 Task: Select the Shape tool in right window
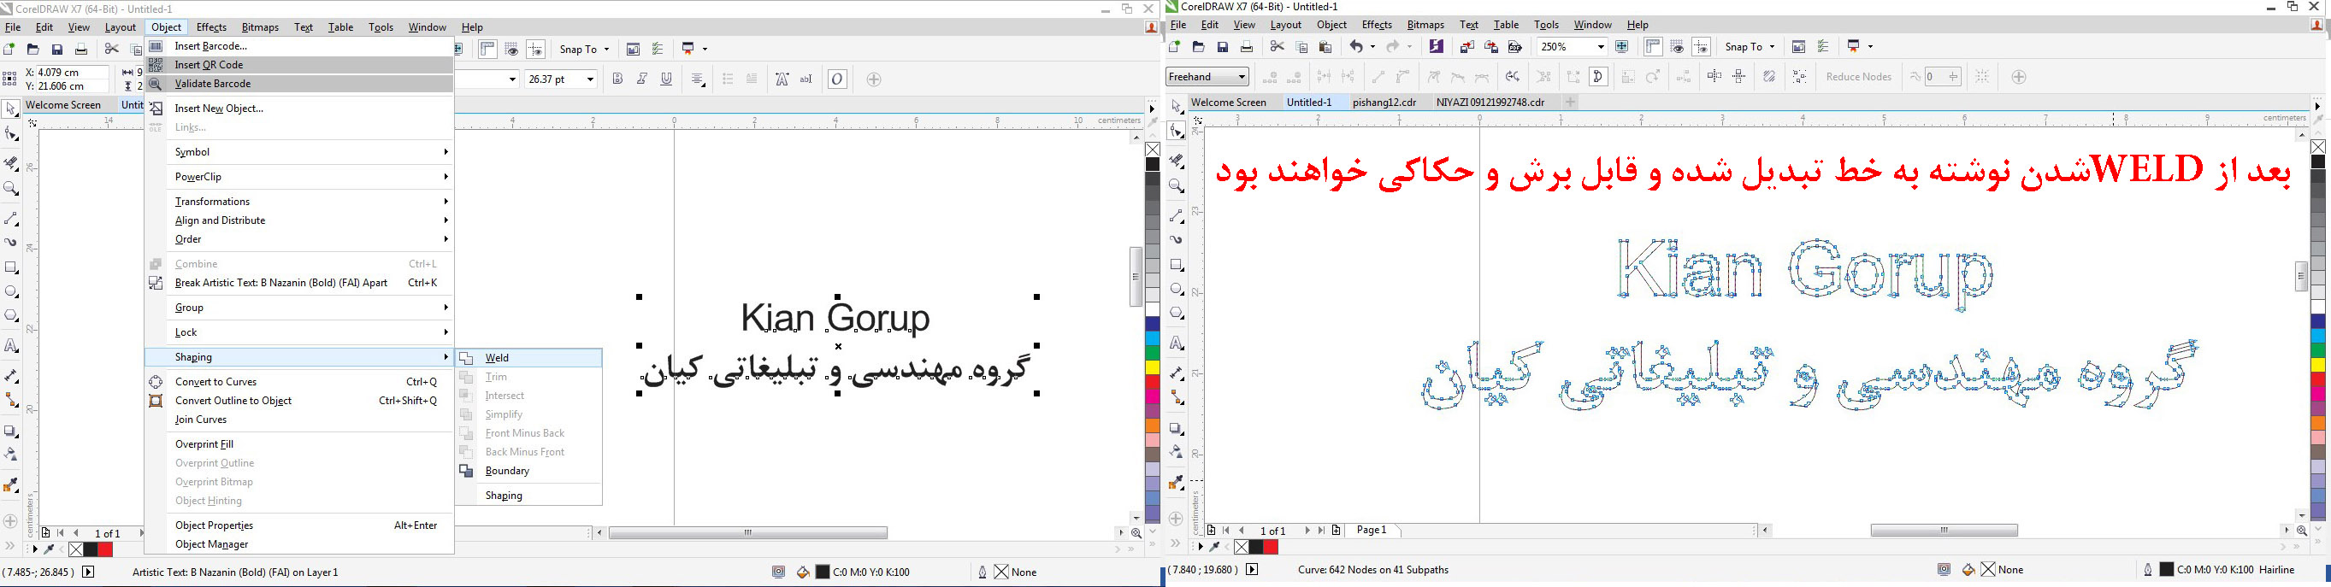pos(1177,132)
